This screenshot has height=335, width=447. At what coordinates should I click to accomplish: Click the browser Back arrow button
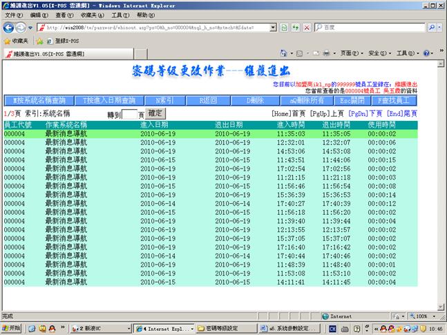[x=9, y=28]
